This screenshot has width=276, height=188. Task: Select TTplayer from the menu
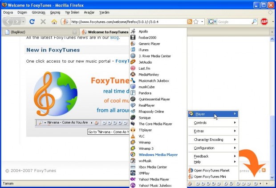point(158,130)
